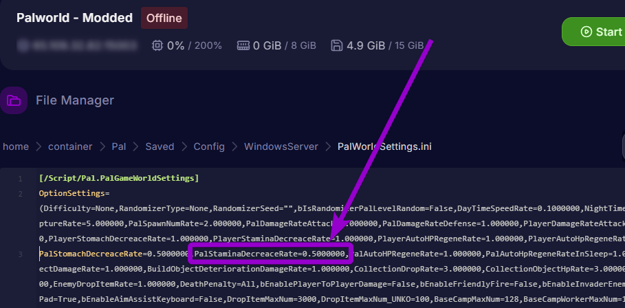Image resolution: width=625 pixels, height=308 pixels.
Task: Select the Config breadcrumb folder
Action: [209, 146]
